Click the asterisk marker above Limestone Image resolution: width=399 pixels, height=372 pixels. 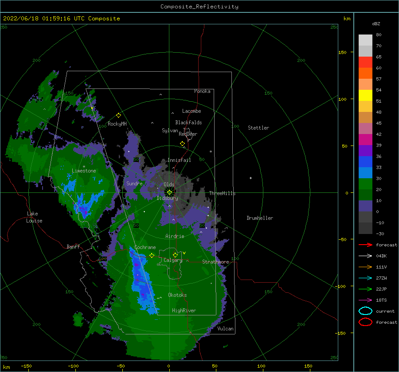coord(84,167)
